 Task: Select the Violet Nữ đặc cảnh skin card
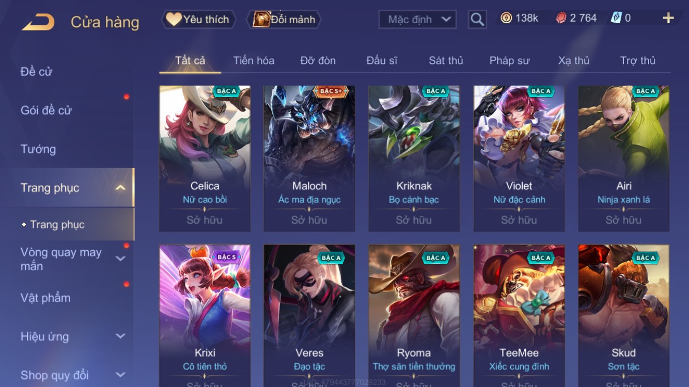(519, 158)
